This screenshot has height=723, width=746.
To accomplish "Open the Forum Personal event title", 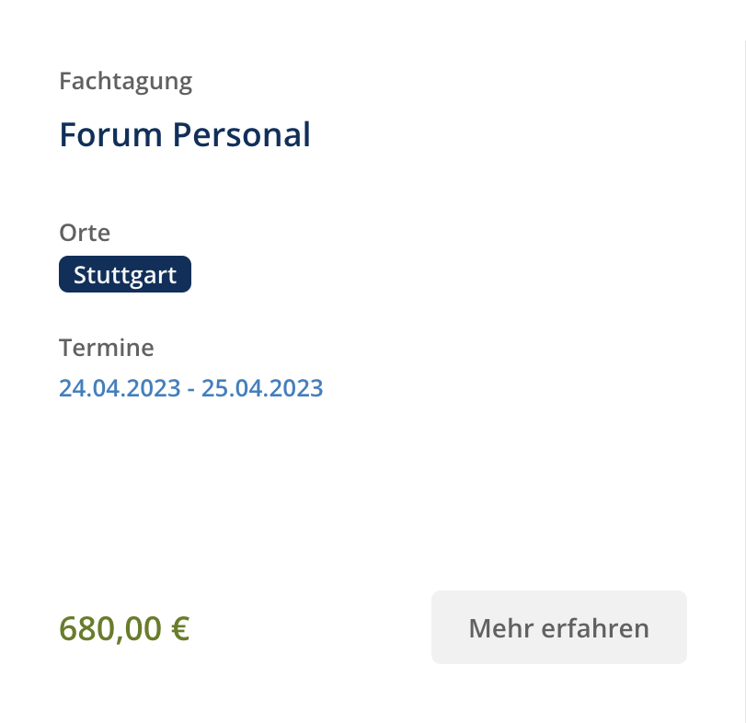I will (185, 134).
